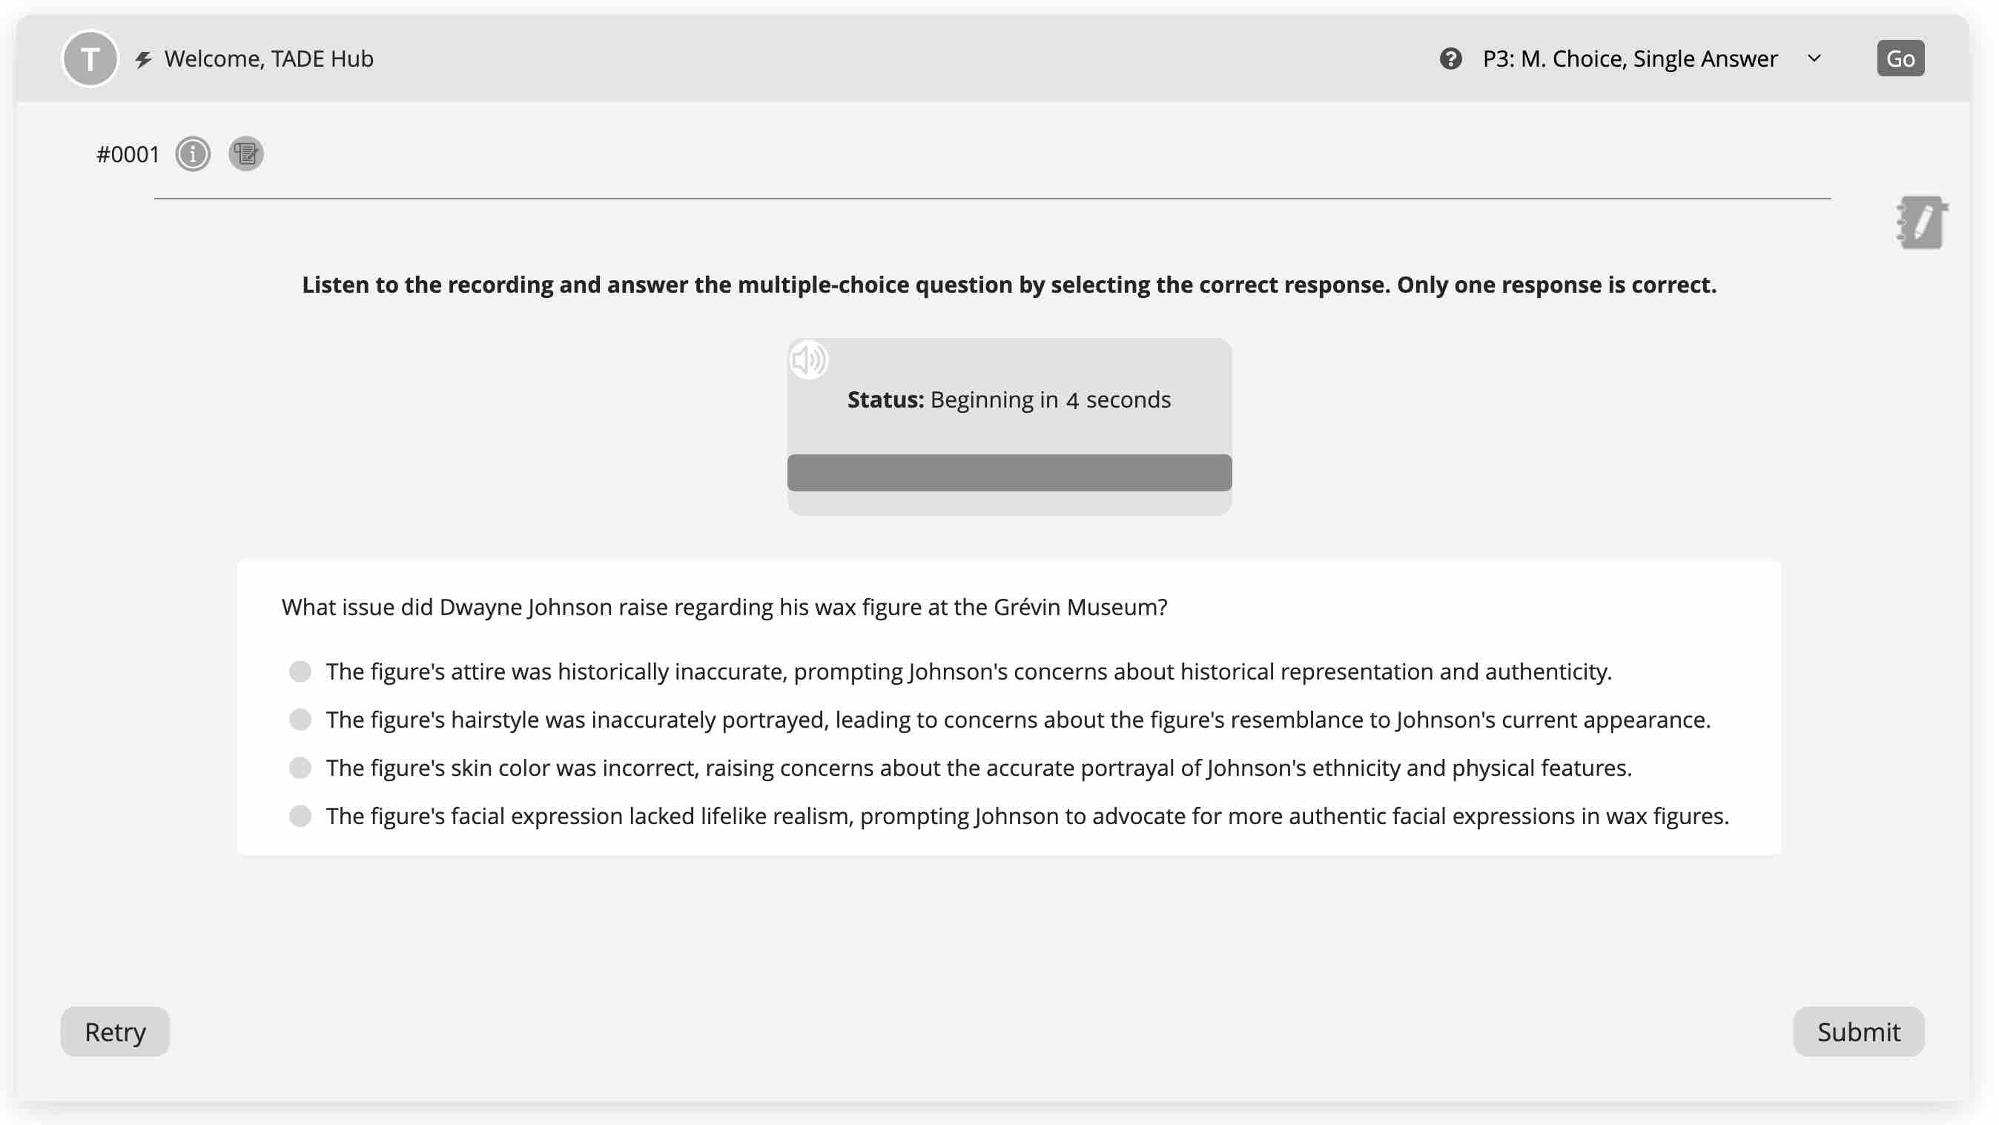
Task: Click the Submit button
Action: 1859,1032
